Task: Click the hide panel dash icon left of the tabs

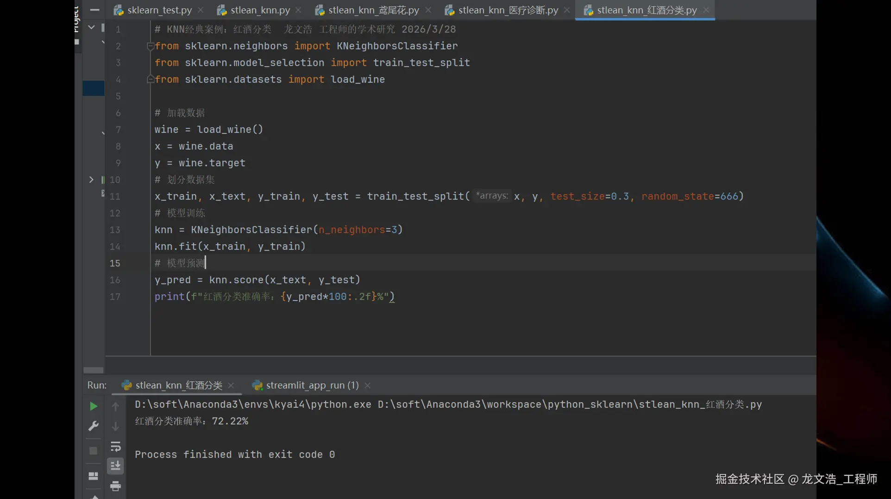Action: tap(94, 10)
